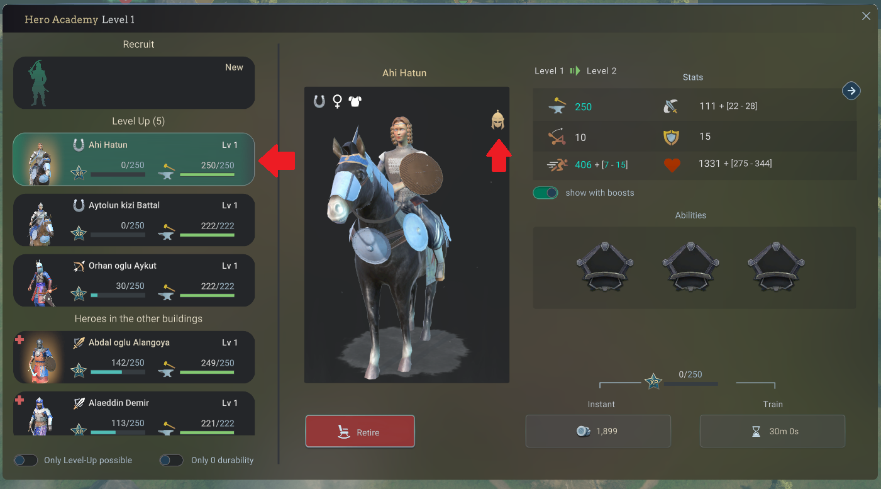Click the Instant 1,899 level-up button
The width and height of the screenshot is (881, 489).
(x=598, y=431)
